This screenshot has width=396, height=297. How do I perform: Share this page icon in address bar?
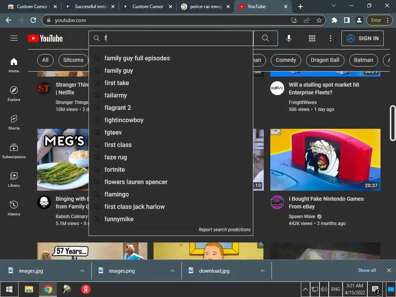pos(307,20)
